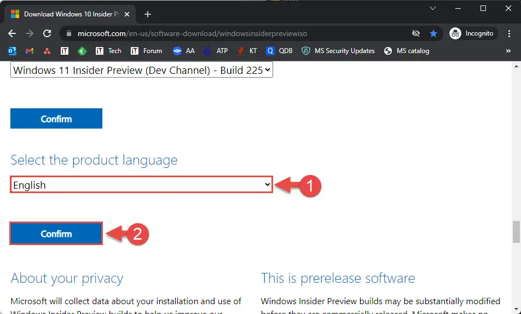This screenshot has width=521, height=314.
Task: Open the Gmail bookmark
Action: coord(30,51)
